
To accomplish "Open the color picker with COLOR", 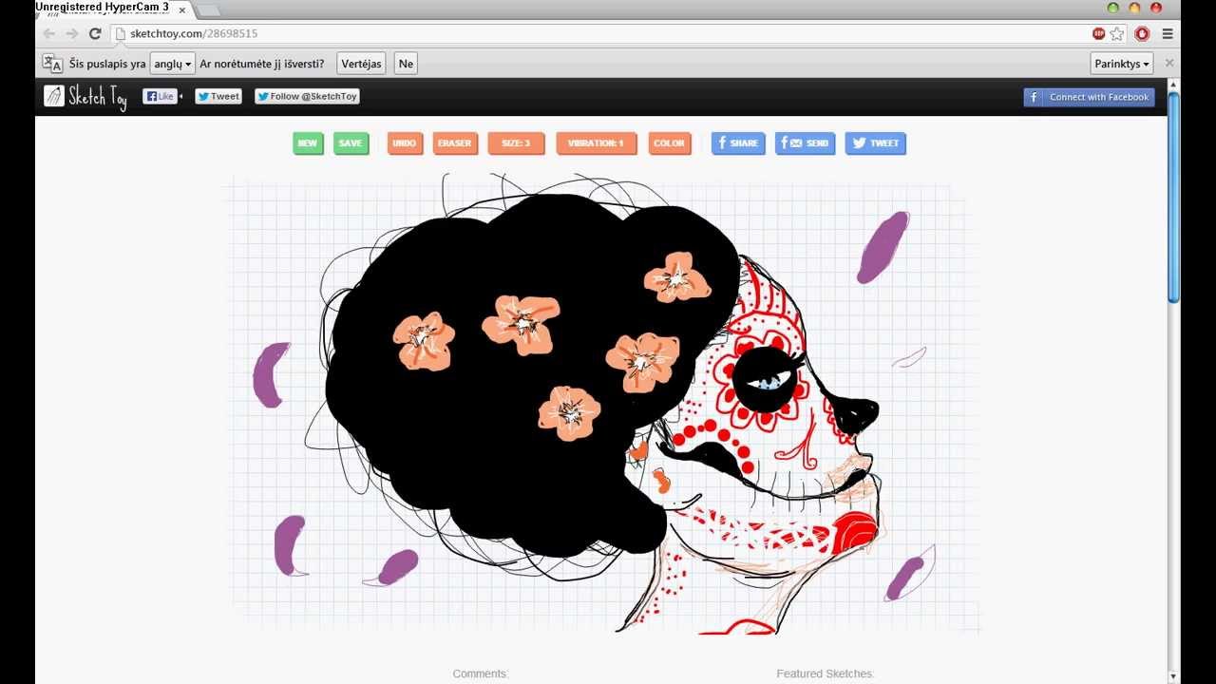I will 670,143.
